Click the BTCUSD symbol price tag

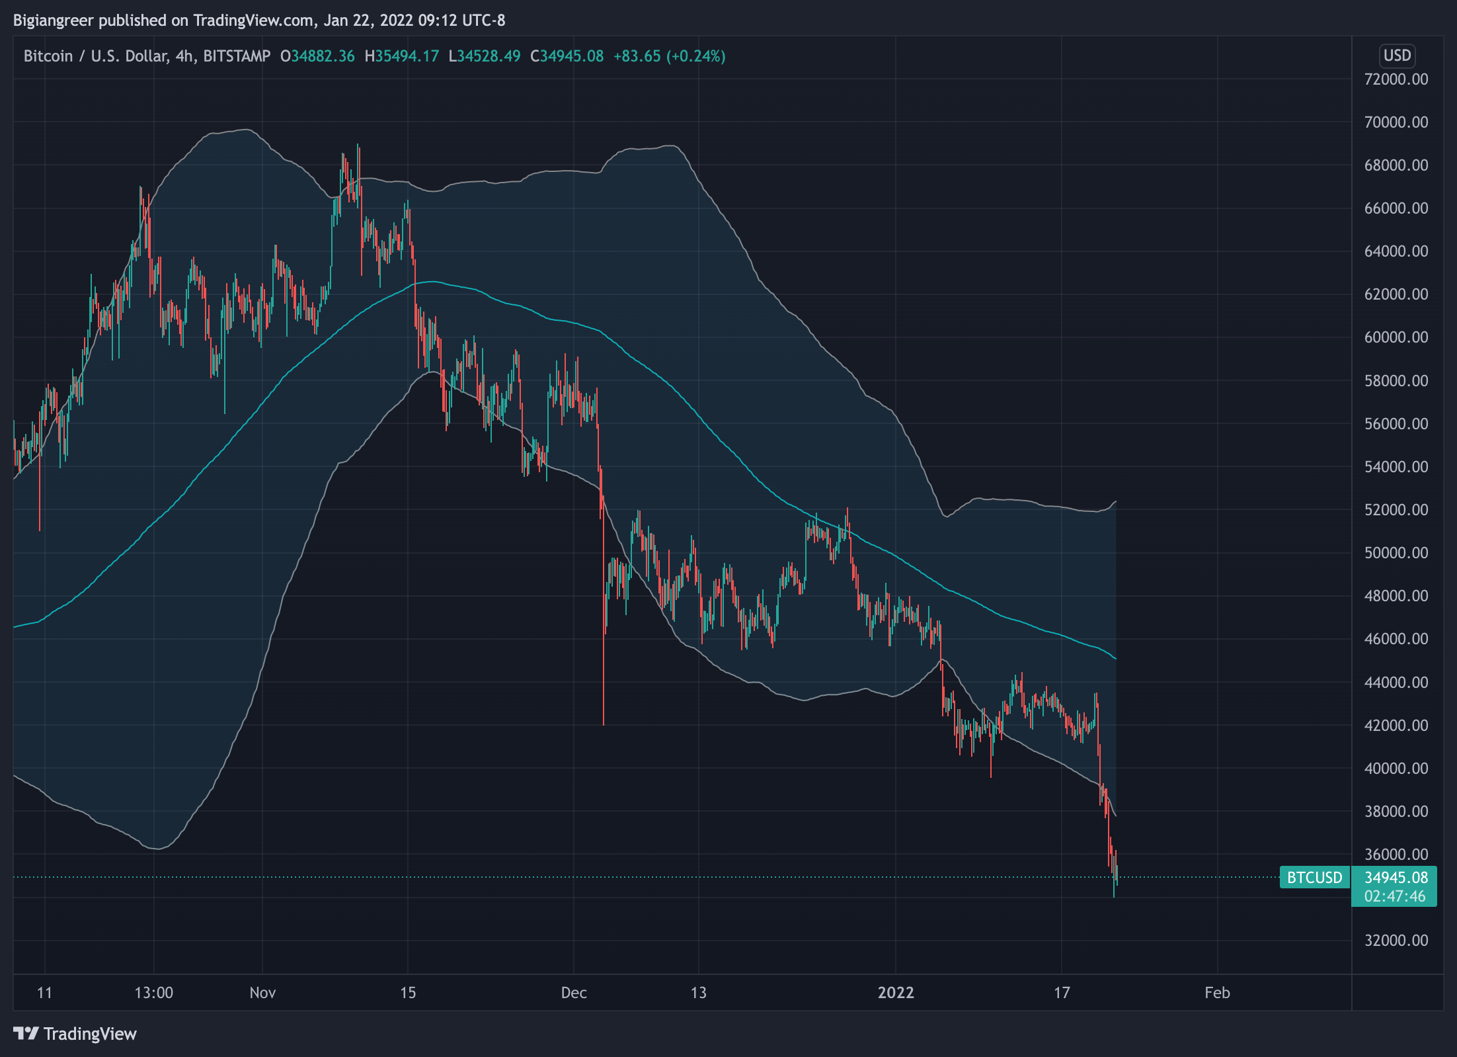1314,877
